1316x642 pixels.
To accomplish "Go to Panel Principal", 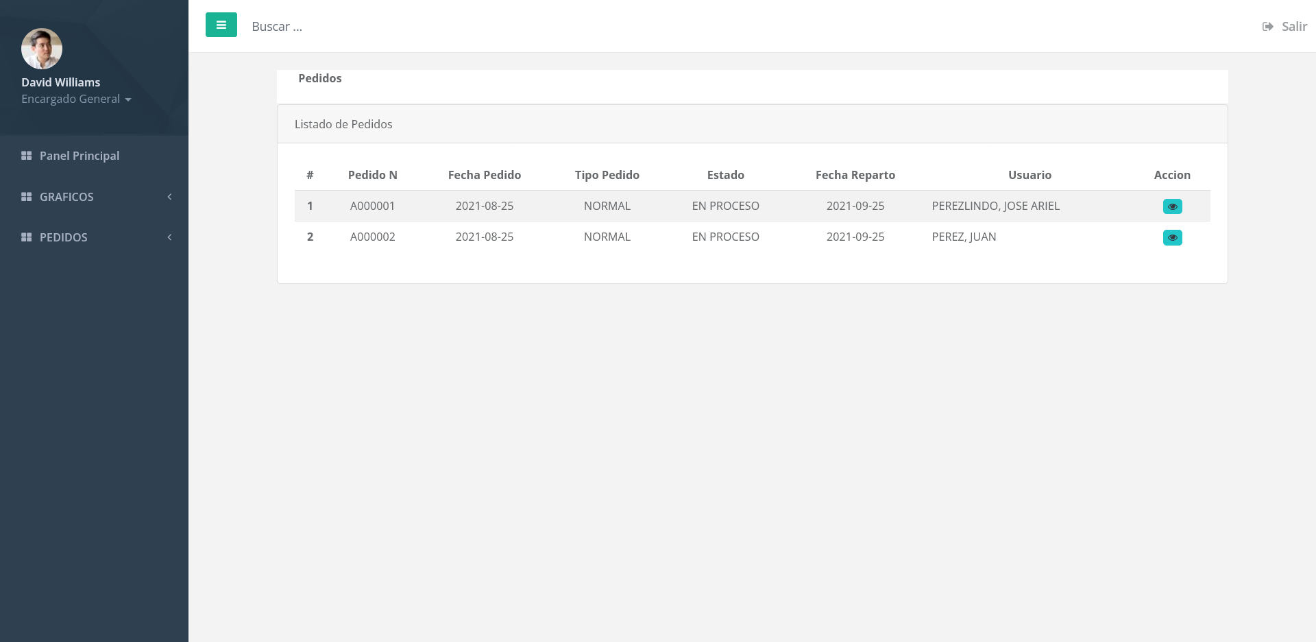I will (80, 156).
